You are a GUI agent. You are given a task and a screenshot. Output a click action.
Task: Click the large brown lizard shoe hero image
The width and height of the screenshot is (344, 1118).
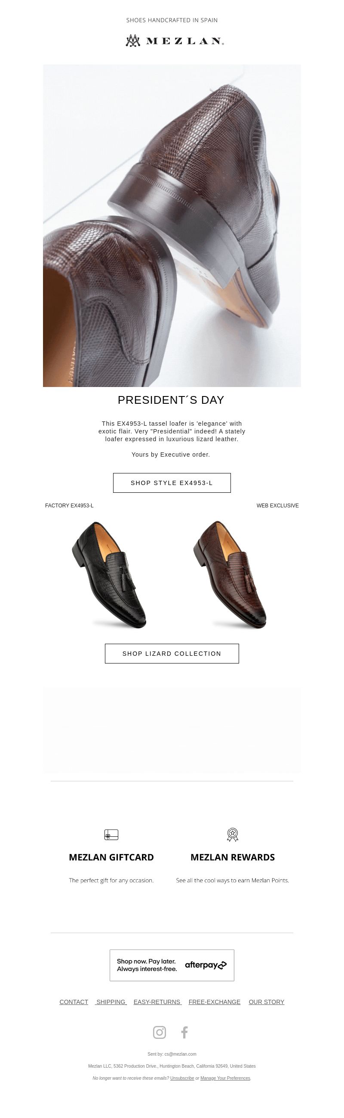click(x=172, y=226)
